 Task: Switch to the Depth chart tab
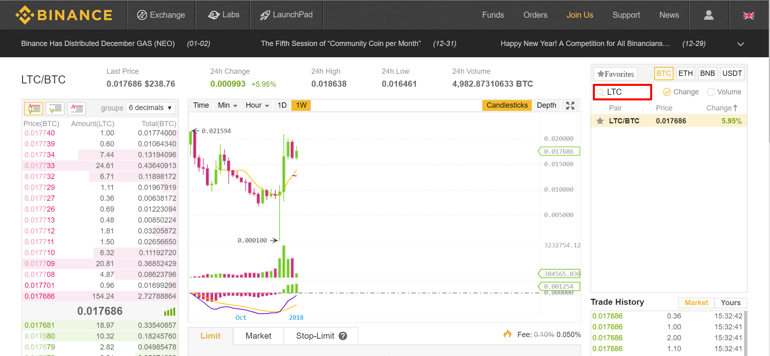pyautogui.click(x=546, y=105)
